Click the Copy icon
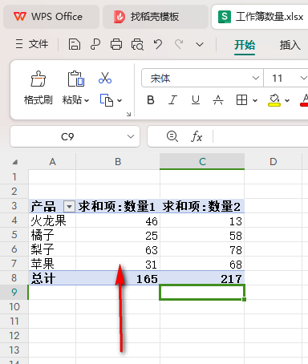The width and height of the screenshot is (308, 364). (x=107, y=100)
